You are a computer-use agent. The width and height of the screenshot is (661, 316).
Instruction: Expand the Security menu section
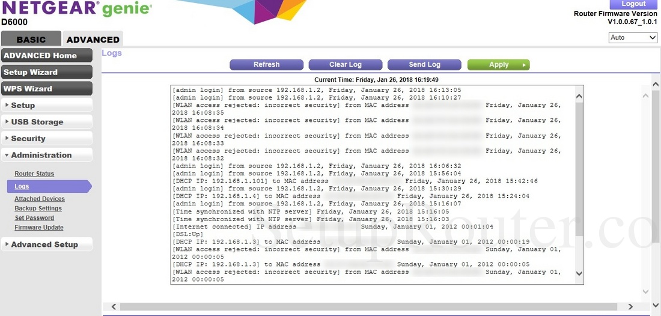tap(46, 138)
